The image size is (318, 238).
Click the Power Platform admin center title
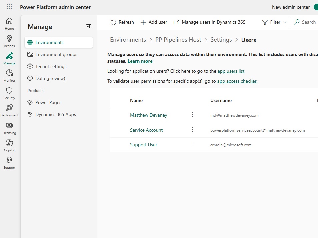[55, 7]
